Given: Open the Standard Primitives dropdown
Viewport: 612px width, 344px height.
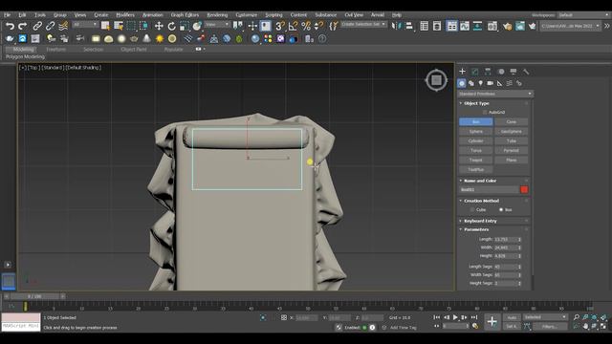Looking at the screenshot, I should pos(495,94).
